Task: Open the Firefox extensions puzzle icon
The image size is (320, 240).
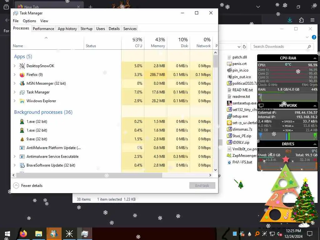Action: [301, 20]
